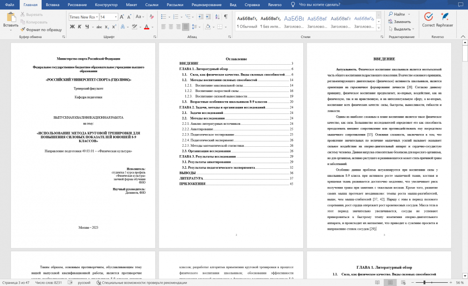Click the Страница 3 из 47 page indicator

[16, 282]
